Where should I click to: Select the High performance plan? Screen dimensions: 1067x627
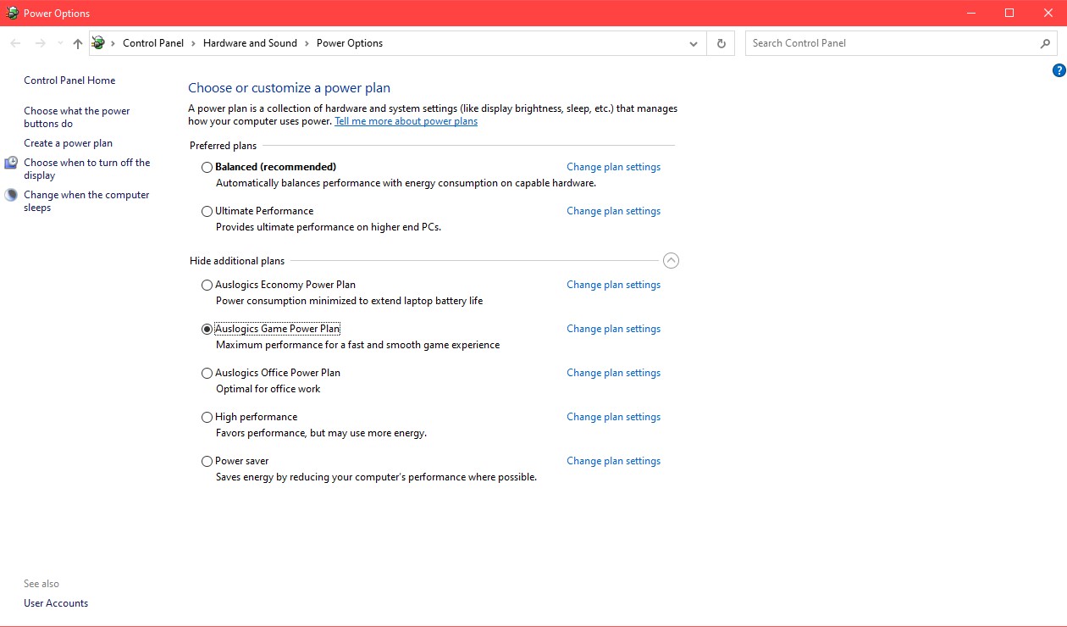(x=207, y=418)
